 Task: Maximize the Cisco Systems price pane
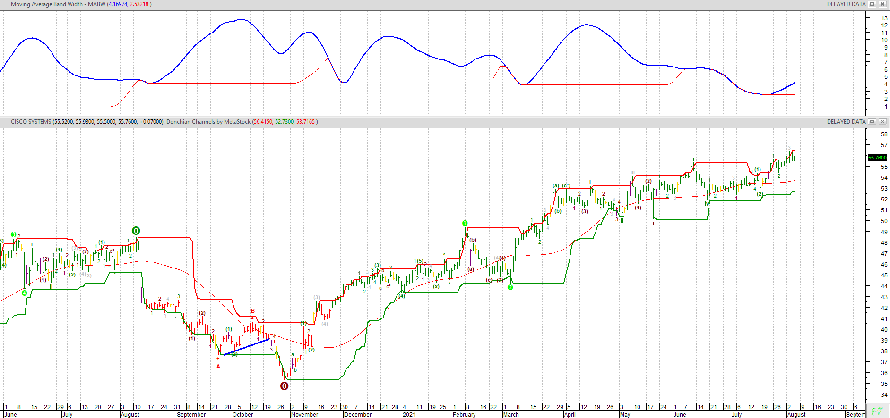(873, 122)
